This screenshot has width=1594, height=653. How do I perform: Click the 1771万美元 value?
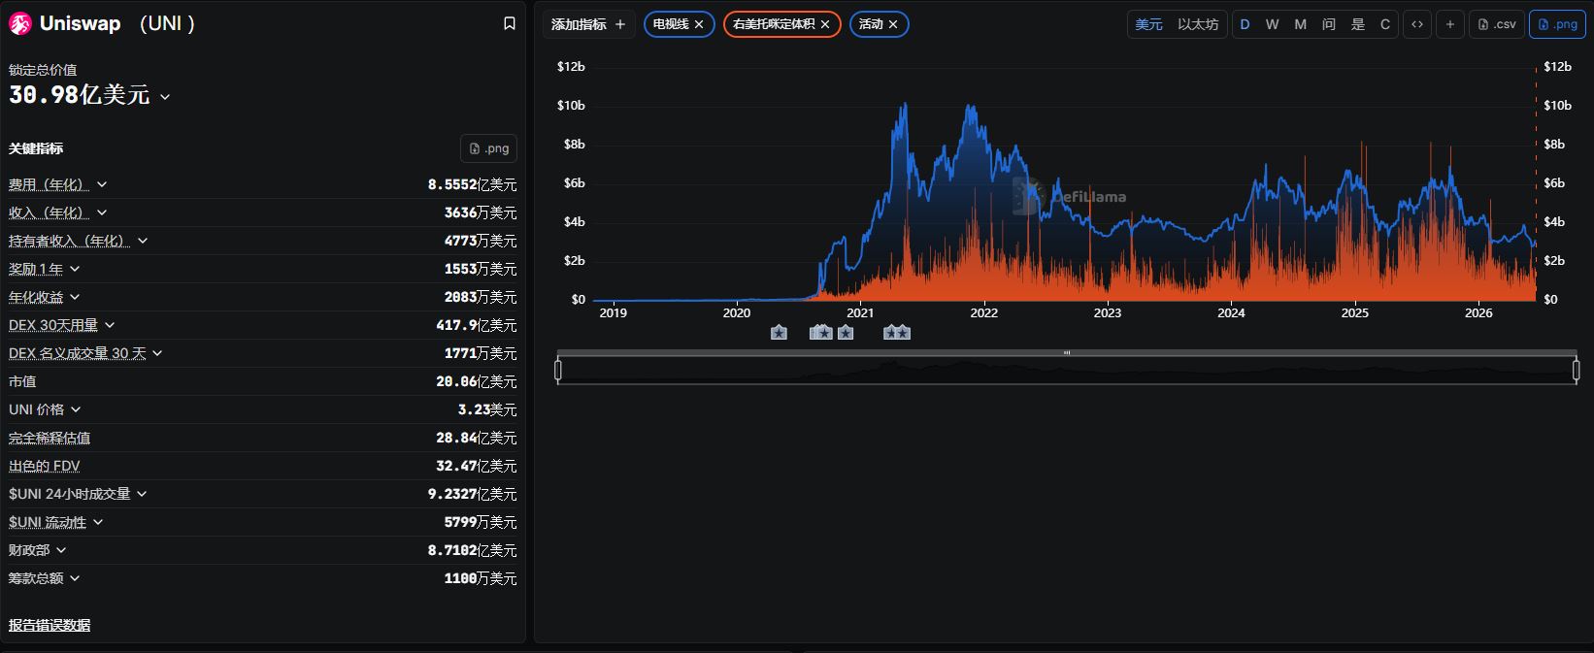pos(481,353)
